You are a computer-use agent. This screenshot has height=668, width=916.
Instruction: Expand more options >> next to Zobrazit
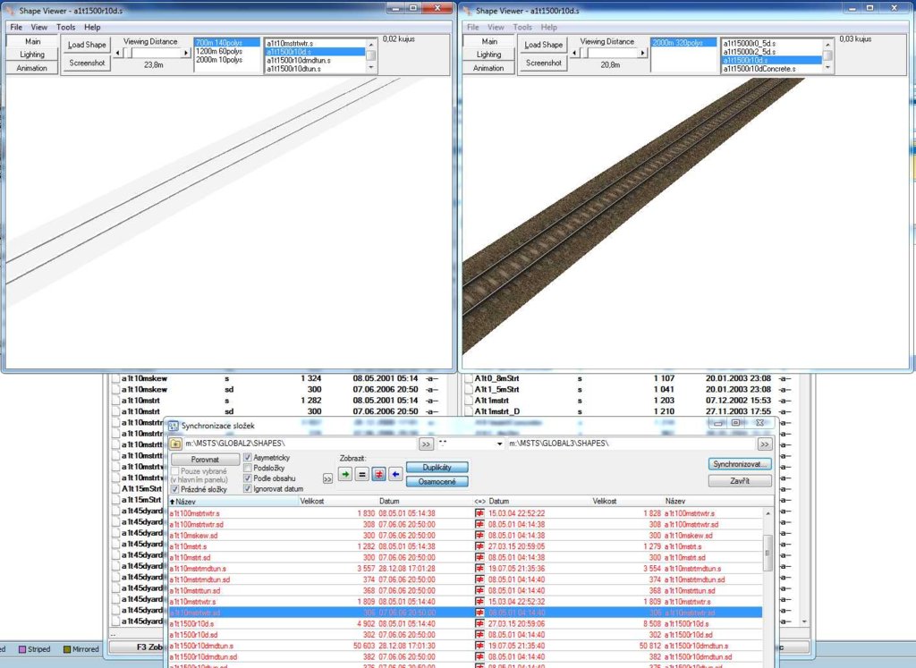[327, 478]
